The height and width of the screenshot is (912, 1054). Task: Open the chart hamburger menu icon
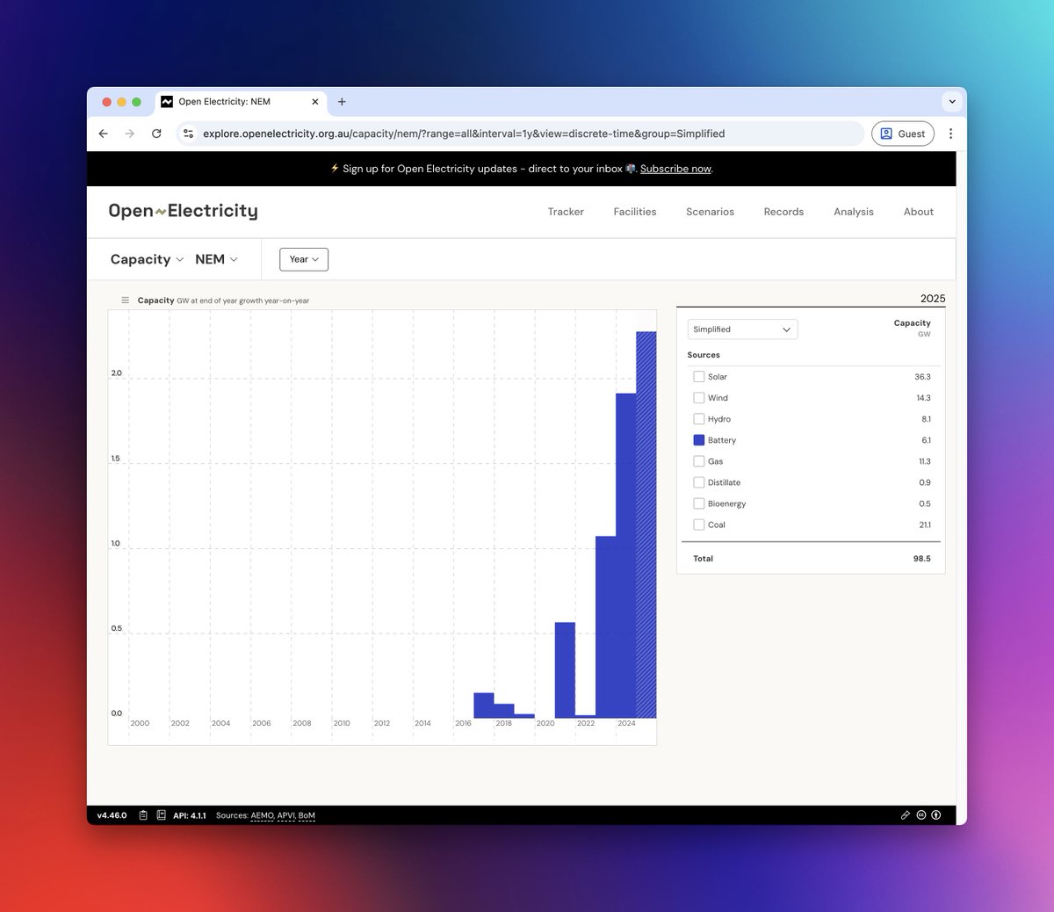[125, 300]
